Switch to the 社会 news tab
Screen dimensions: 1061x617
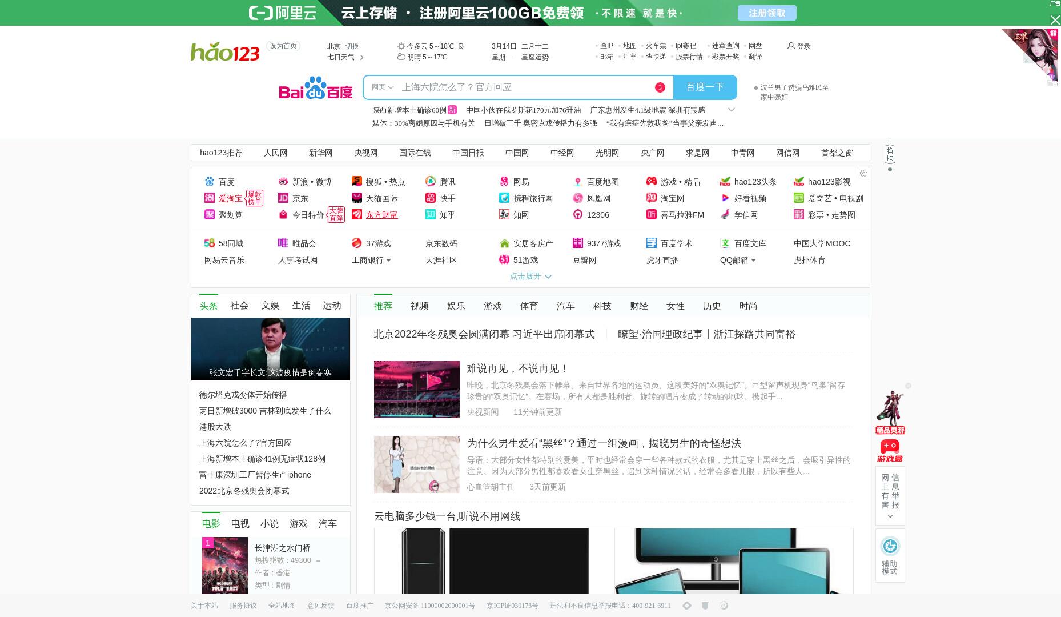239,306
